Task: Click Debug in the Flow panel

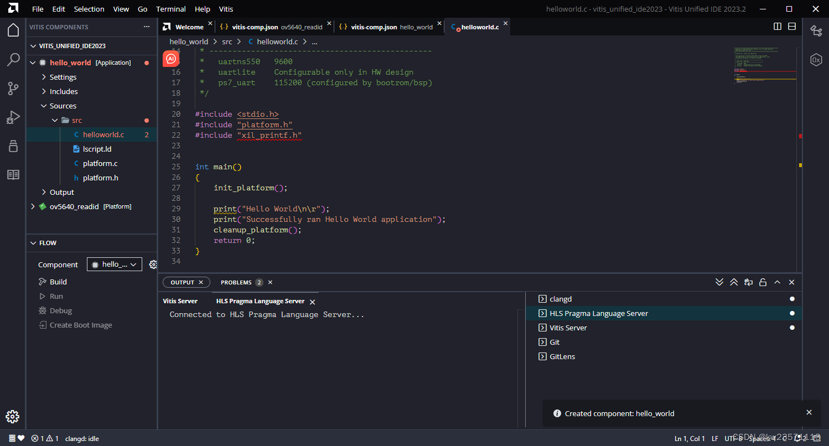Action: click(x=61, y=310)
